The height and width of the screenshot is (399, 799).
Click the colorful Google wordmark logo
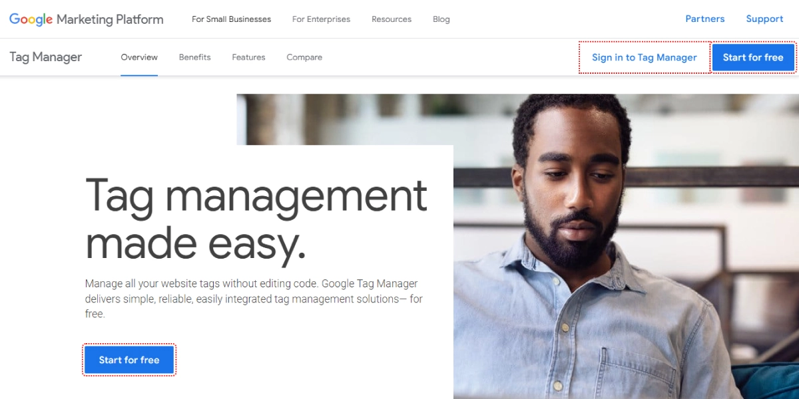tap(31, 19)
